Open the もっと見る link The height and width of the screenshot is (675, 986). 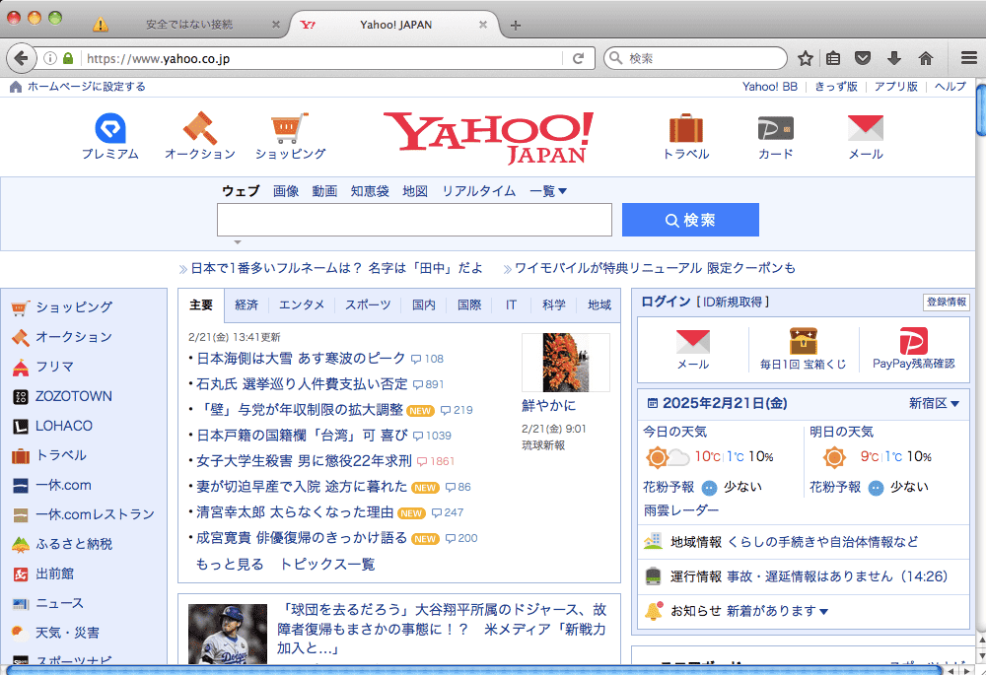pyautogui.click(x=230, y=564)
